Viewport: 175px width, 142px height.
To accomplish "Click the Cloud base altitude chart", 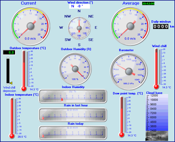I will pos(157,118).
